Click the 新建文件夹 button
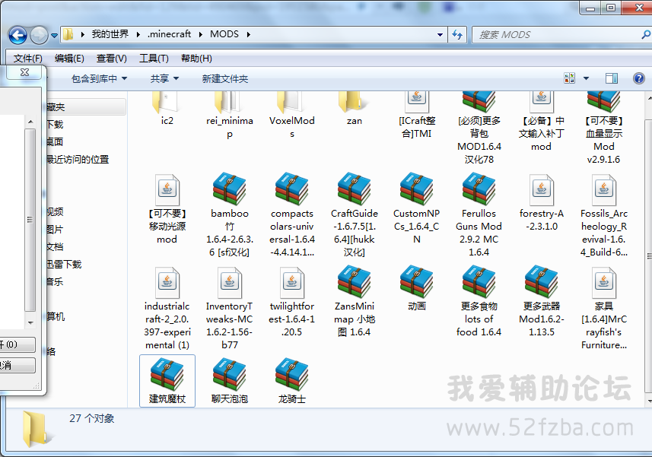The width and height of the screenshot is (652, 457). 225,78
